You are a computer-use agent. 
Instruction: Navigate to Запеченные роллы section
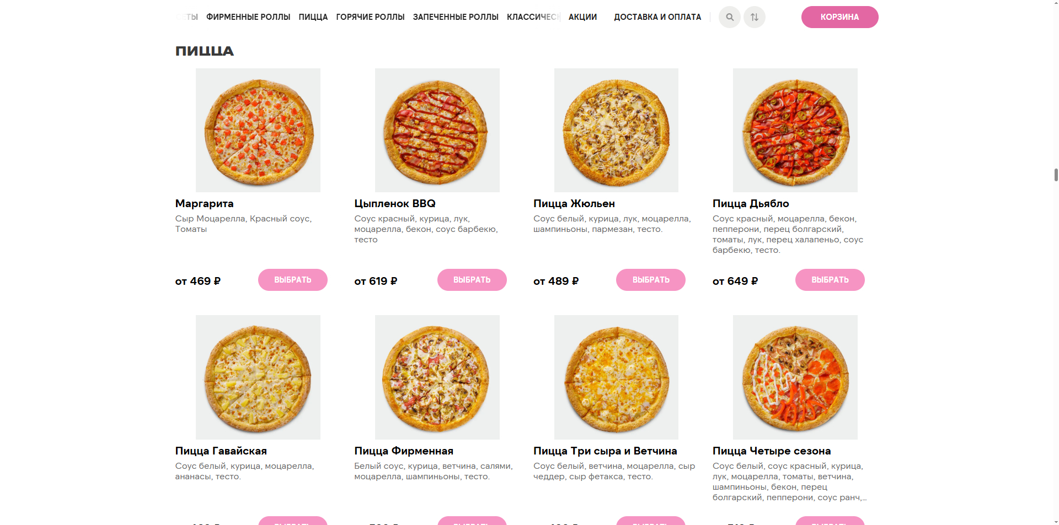click(x=456, y=17)
